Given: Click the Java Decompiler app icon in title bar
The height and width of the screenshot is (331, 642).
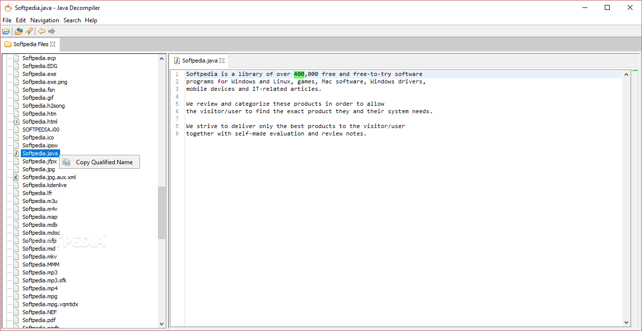Looking at the screenshot, I should (8, 8).
